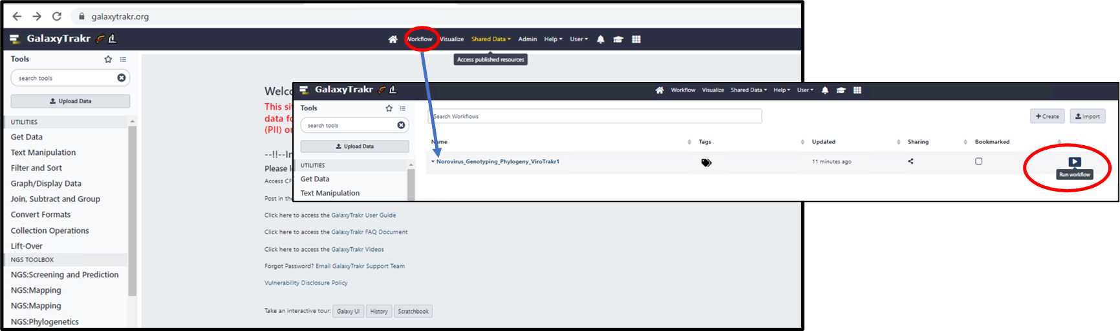Click the browser forward arrow
The image size is (1120, 331).
pos(37,16)
